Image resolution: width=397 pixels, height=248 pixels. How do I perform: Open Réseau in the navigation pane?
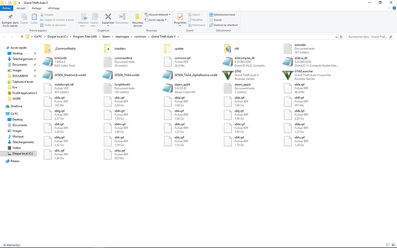[x=15, y=161]
